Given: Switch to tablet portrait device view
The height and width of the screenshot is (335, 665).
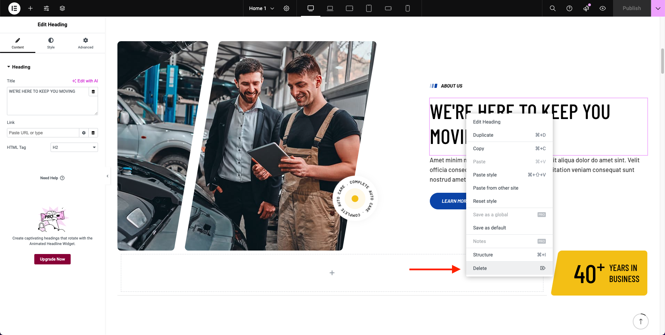Looking at the screenshot, I should 369,8.
